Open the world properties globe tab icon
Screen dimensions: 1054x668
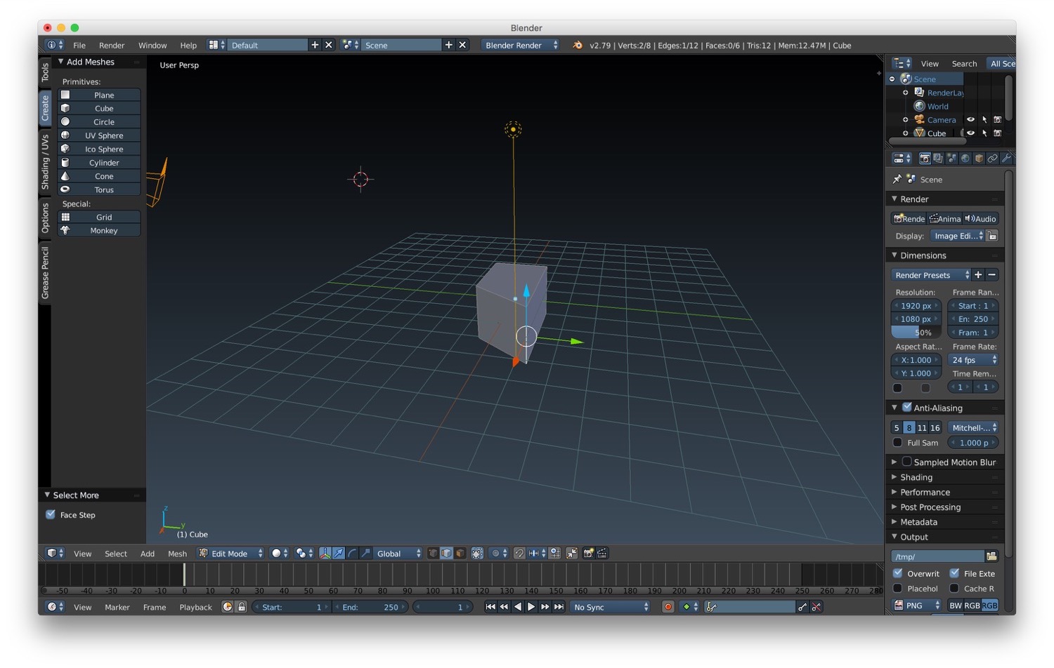[x=965, y=159]
